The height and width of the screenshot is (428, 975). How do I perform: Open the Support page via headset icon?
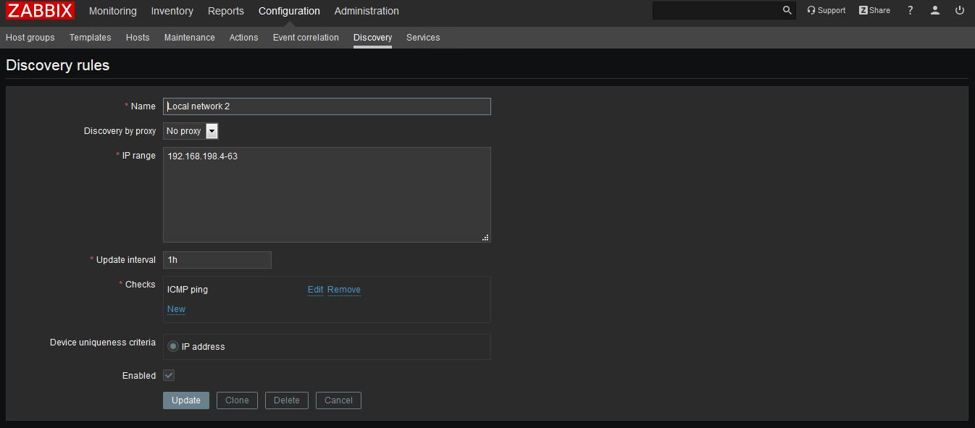(x=826, y=10)
